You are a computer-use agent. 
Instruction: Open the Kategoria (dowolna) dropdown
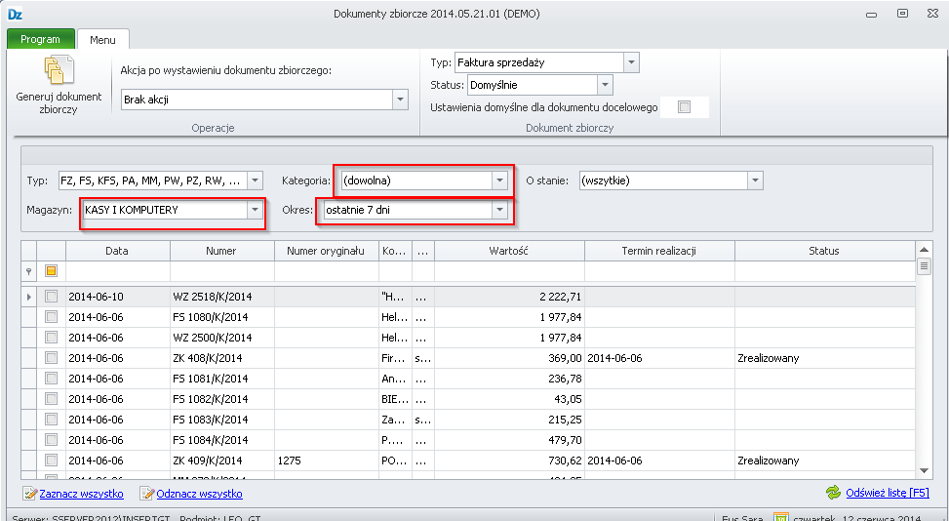point(499,180)
